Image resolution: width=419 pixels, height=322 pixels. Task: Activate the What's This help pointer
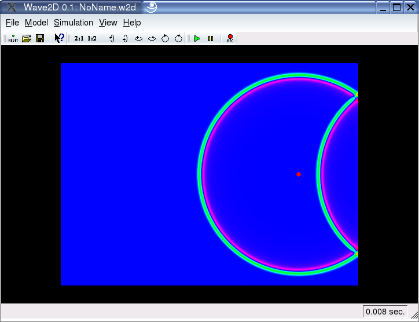click(x=59, y=38)
